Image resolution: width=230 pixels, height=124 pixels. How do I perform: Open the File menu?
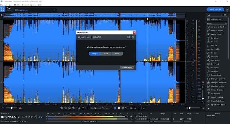(1, 5)
